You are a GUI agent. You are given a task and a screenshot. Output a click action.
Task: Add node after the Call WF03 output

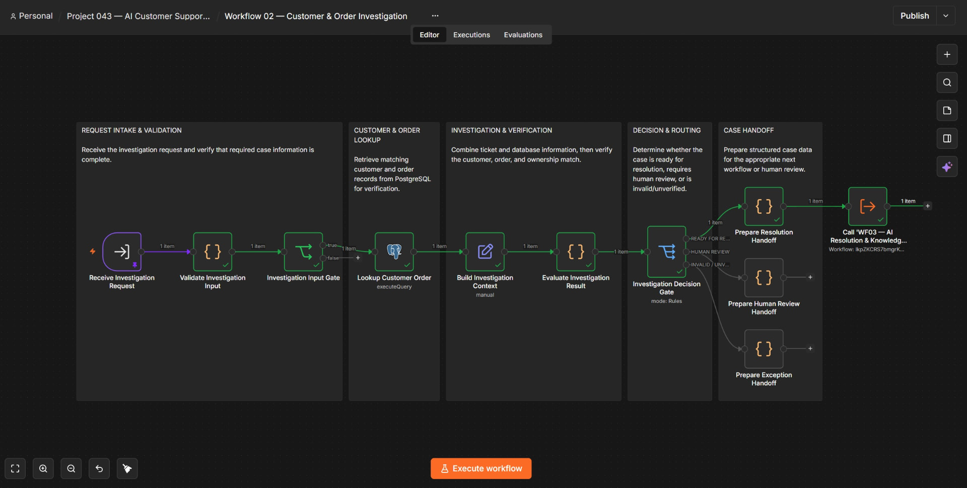point(928,206)
